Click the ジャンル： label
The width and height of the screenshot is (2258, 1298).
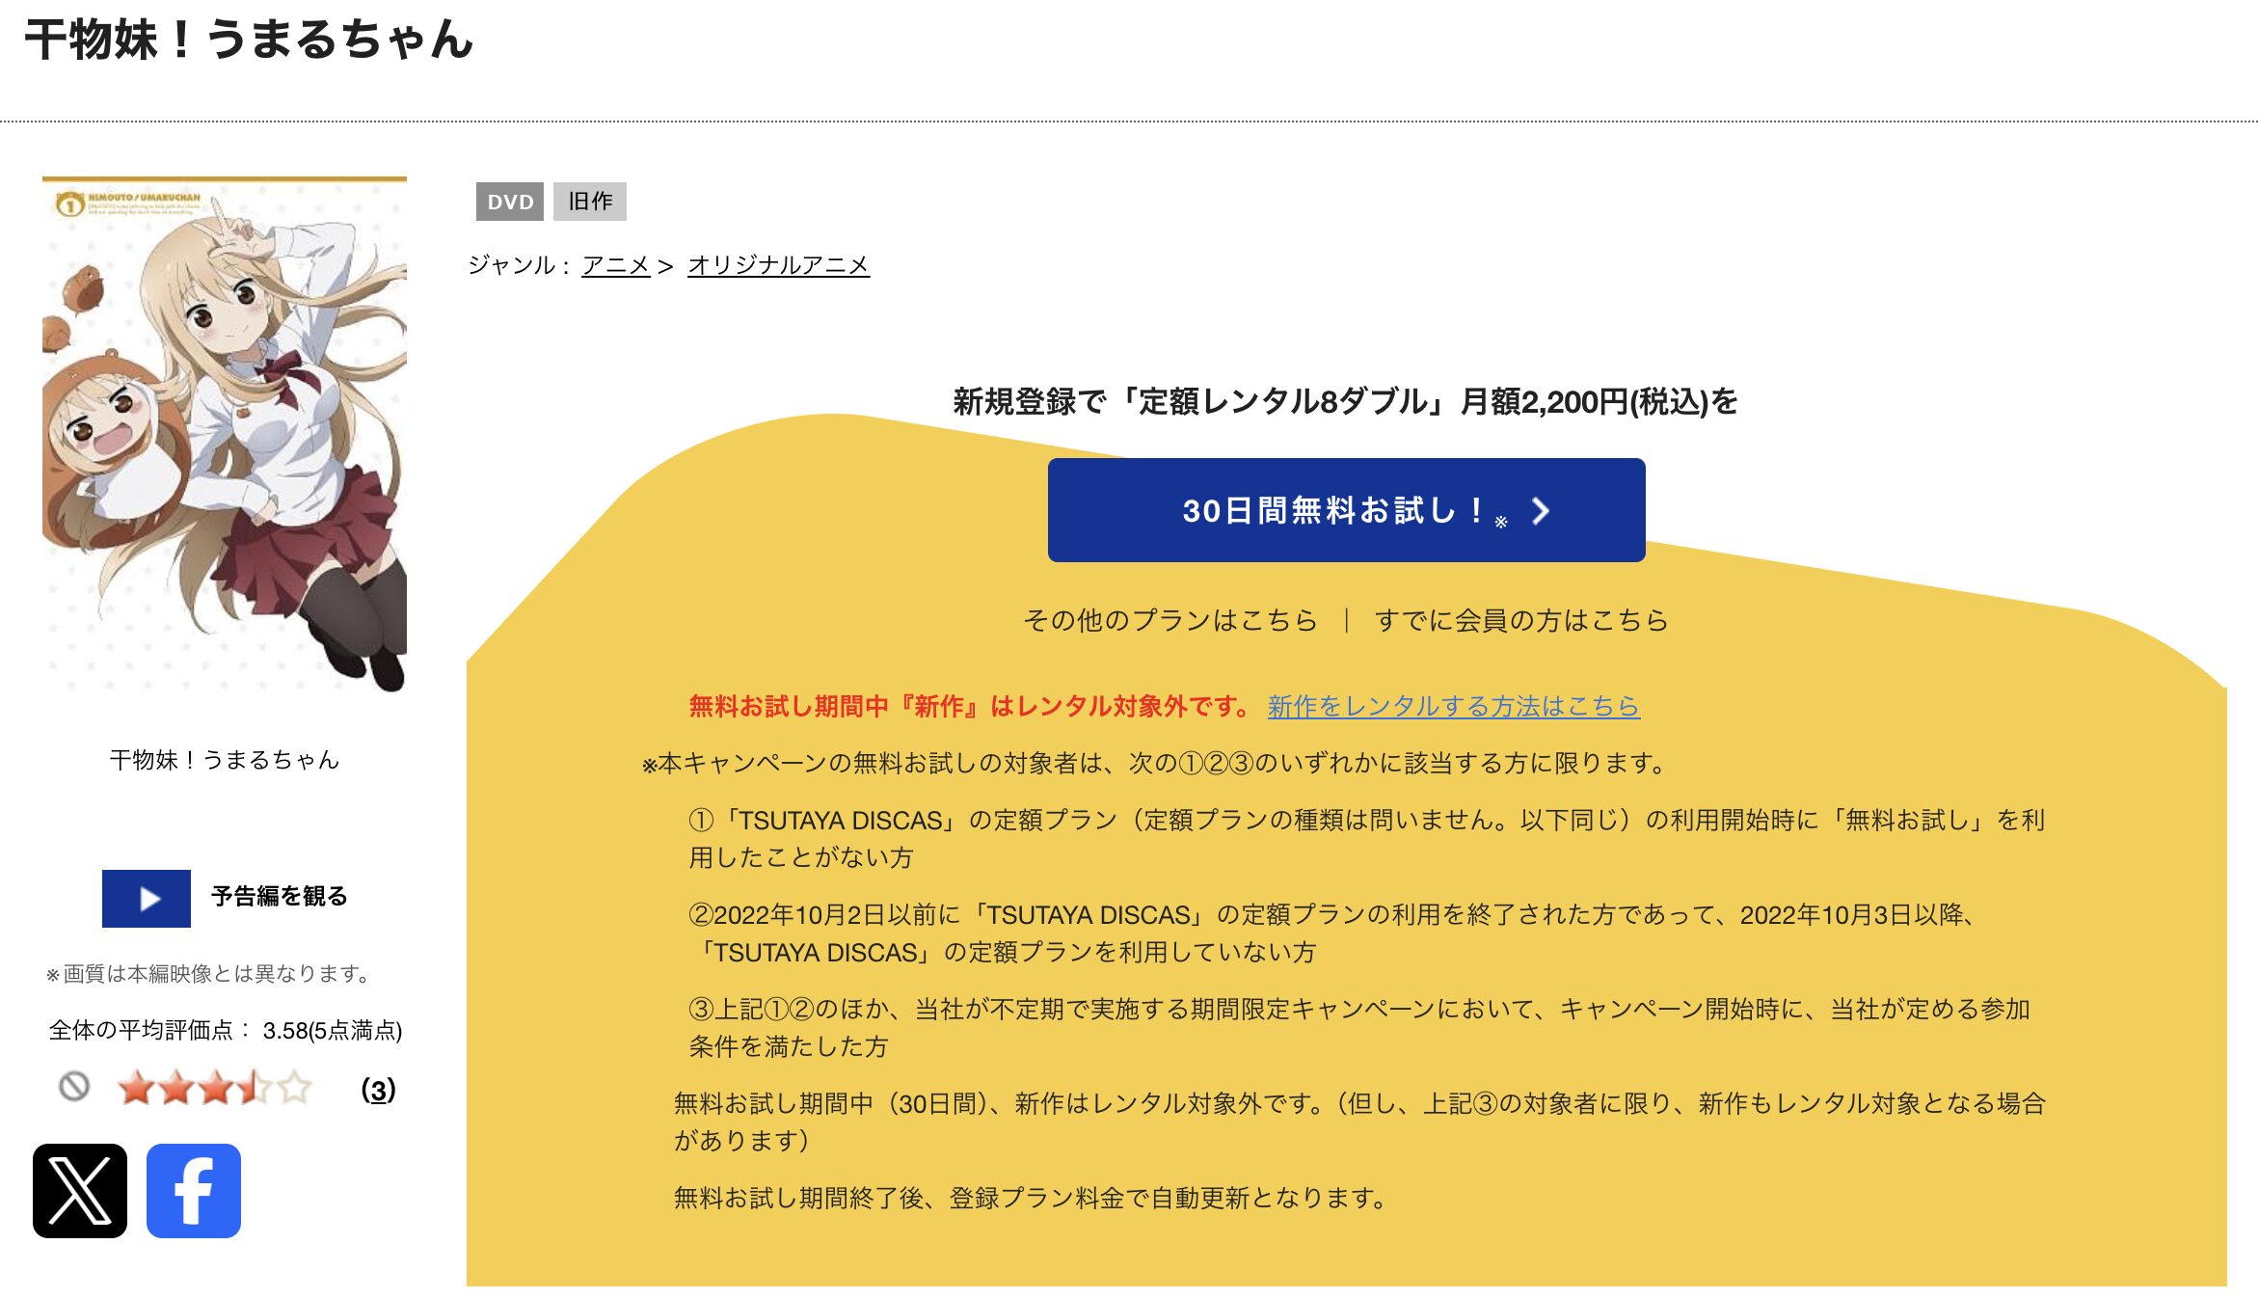(x=520, y=265)
